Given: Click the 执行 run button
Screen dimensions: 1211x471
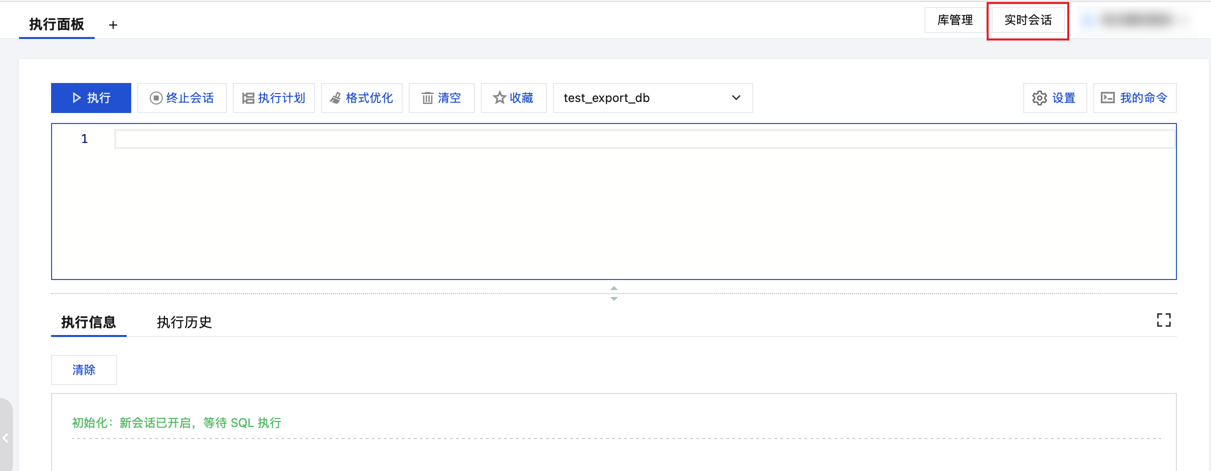Looking at the screenshot, I should point(91,98).
